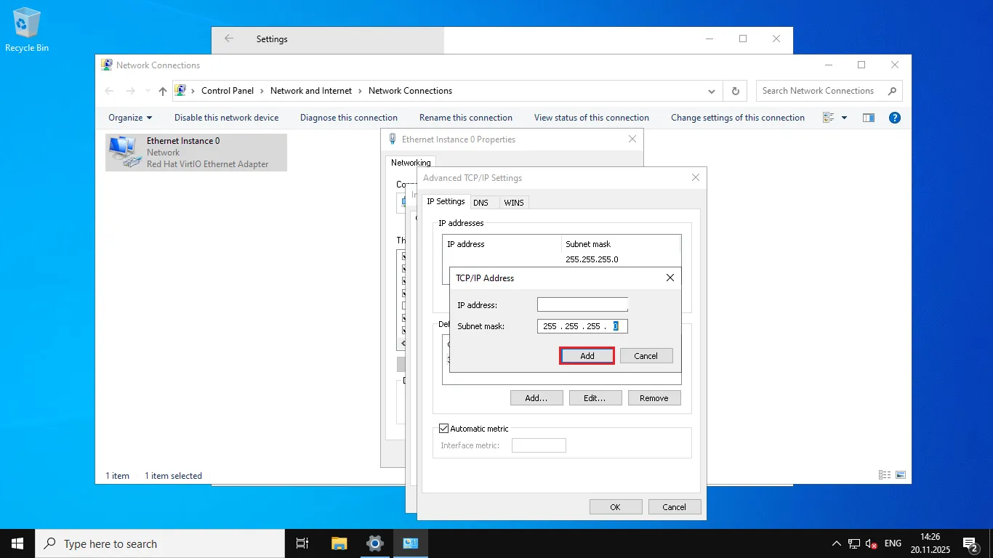Cancel the TCP/IP Address dialog
This screenshot has height=558, width=993.
pos(646,356)
